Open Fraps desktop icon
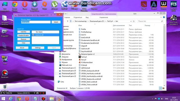Image resolution: width=180 pixels, height=101 pixels. coord(5,60)
